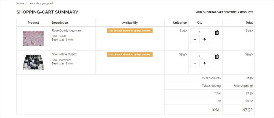
Task: Remove Tourmaline Quartz with trash icon
Action: [x=217, y=57]
